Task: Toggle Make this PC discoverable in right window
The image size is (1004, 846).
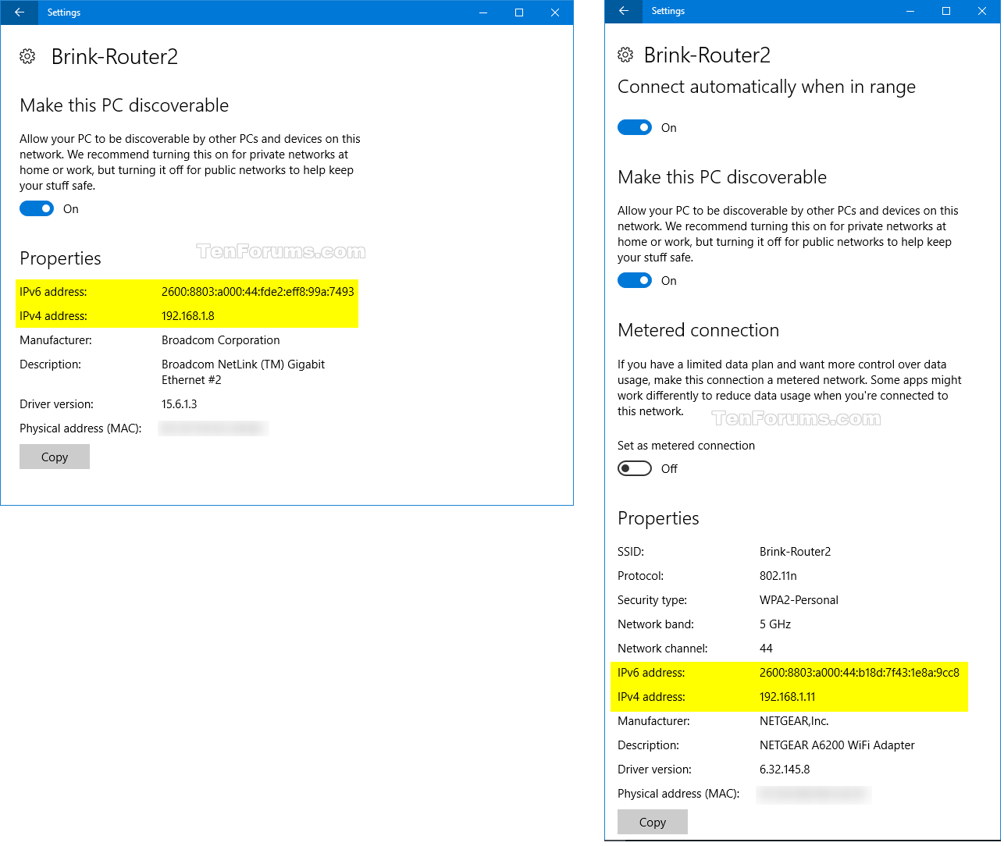Action: click(x=635, y=280)
